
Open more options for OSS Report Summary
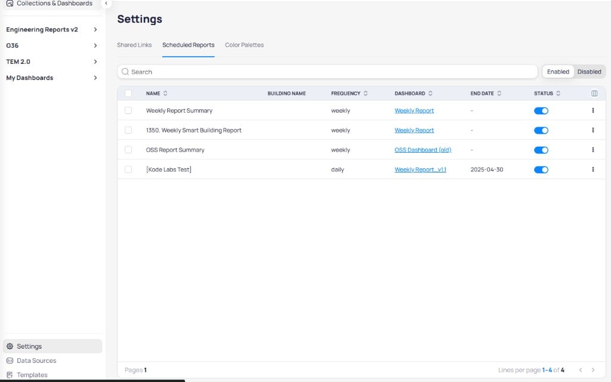[593, 150]
